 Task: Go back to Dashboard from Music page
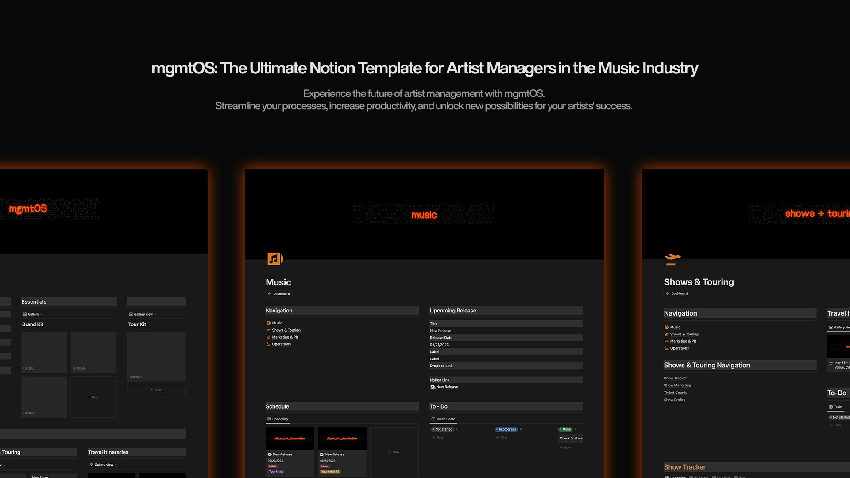click(x=279, y=294)
